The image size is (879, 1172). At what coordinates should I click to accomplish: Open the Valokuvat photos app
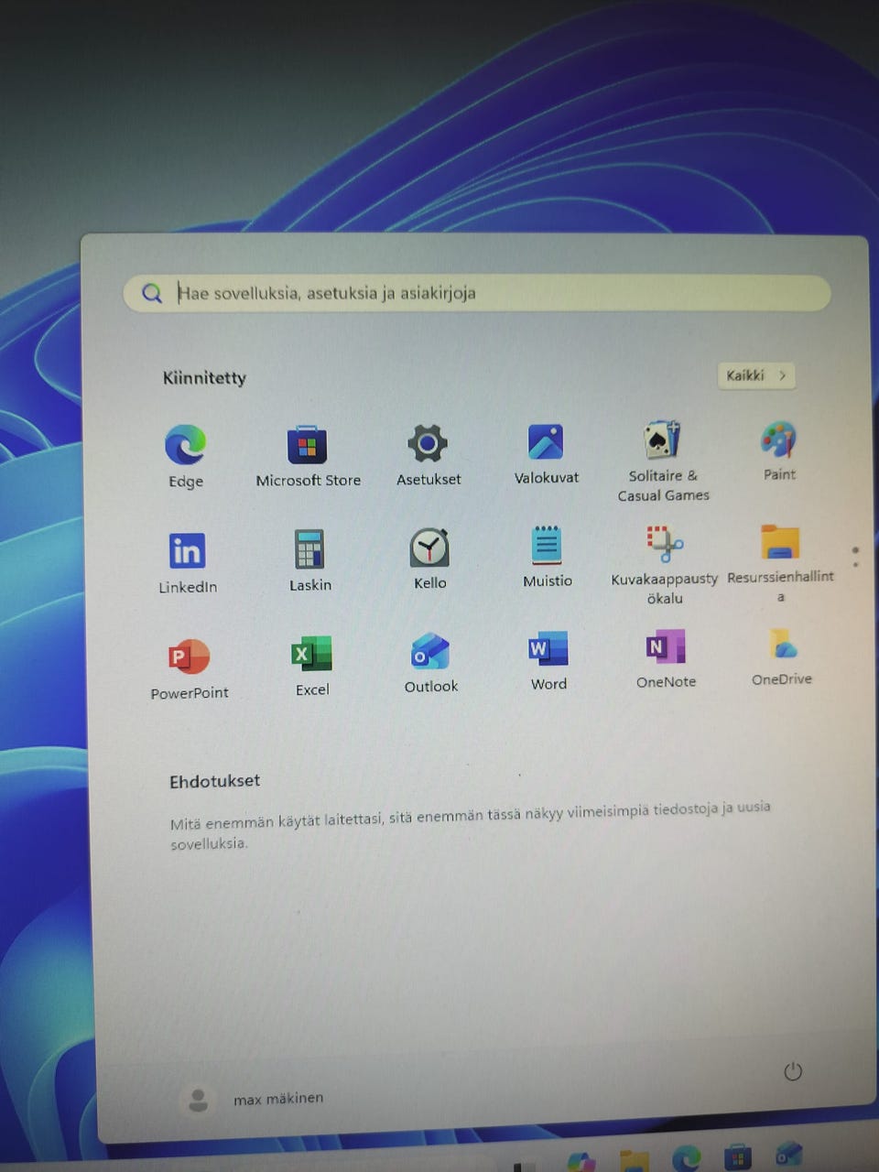[546, 453]
